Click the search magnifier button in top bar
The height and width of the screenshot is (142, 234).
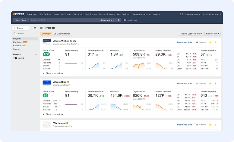[119, 20]
